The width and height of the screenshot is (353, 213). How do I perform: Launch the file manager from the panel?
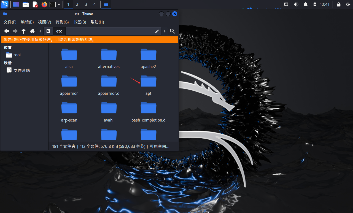pos(26,4)
